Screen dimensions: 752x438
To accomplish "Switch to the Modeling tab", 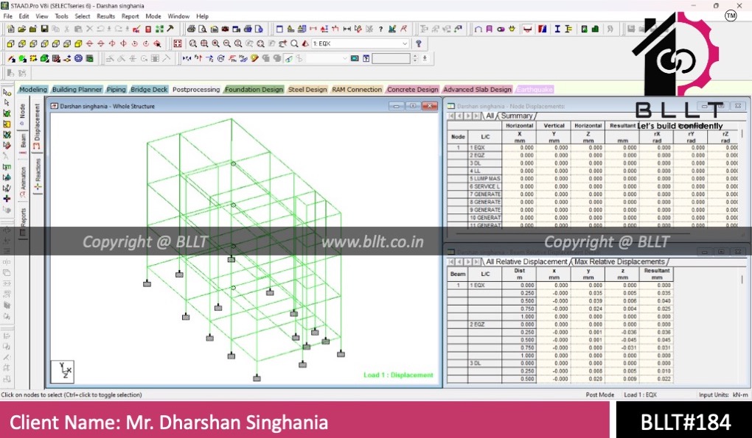I will (x=33, y=90).
